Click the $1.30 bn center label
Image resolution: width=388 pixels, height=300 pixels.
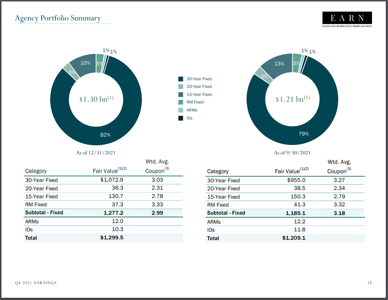point(96,99)
